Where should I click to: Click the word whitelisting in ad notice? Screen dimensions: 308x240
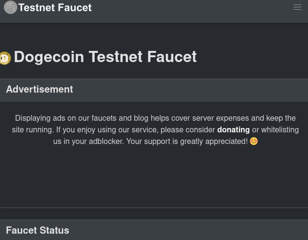tap(280, 129)
